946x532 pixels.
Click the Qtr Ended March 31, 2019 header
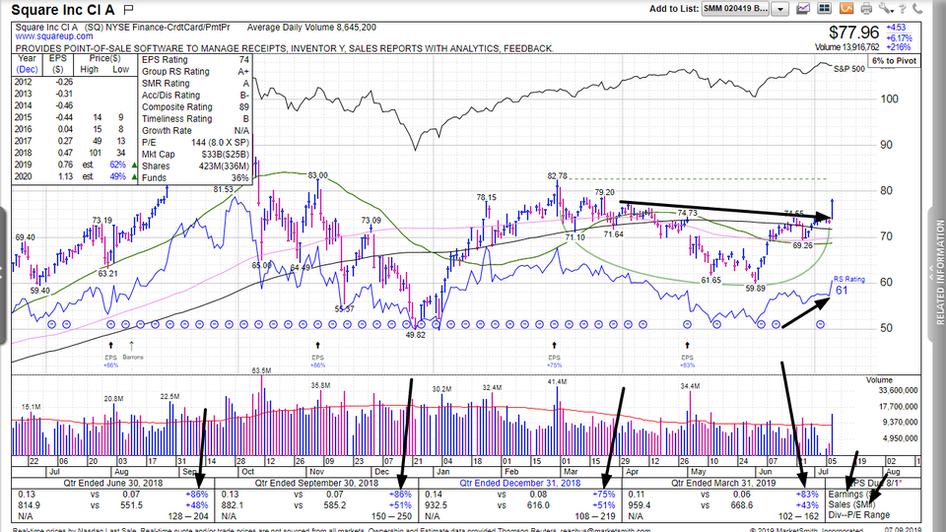point(723,483)
